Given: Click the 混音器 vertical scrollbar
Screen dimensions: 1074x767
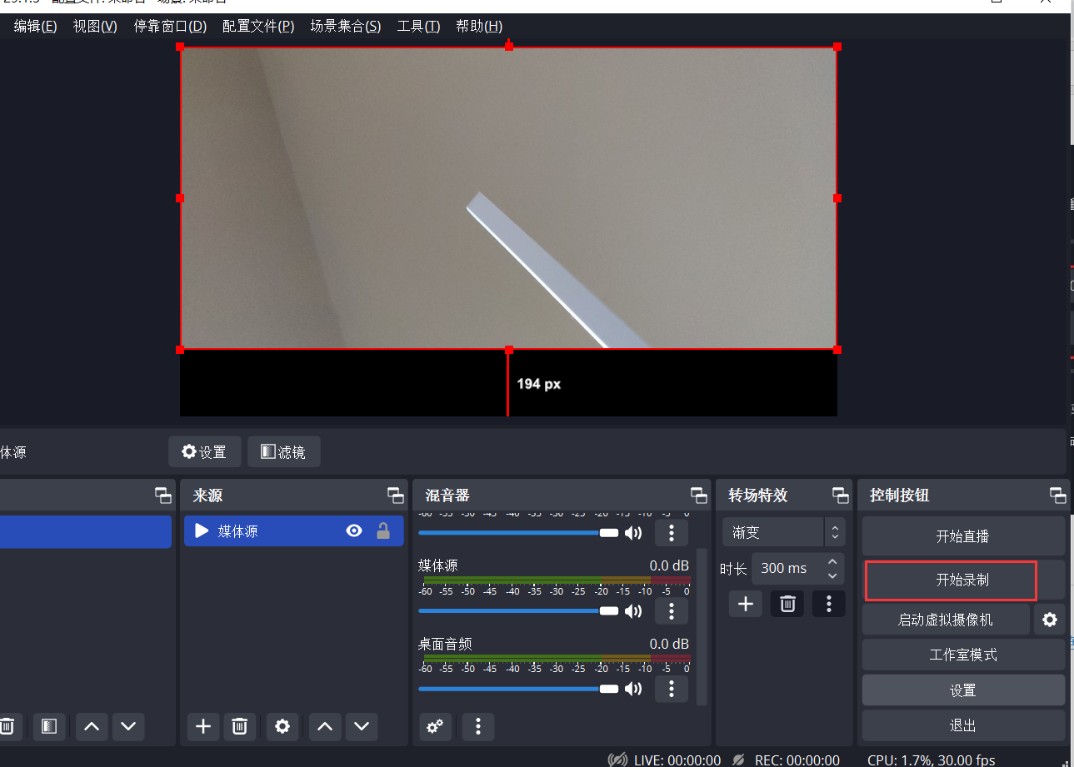Looking at the screenshot, I should 702,626.
